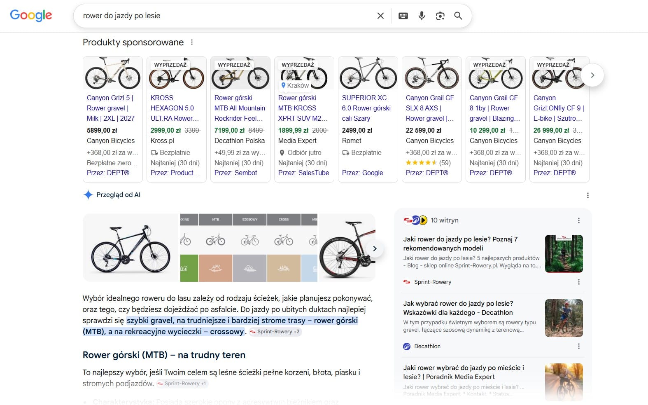648x405 pixels.
Task: Click Decathlon Polska seller name
Action: 240,140
